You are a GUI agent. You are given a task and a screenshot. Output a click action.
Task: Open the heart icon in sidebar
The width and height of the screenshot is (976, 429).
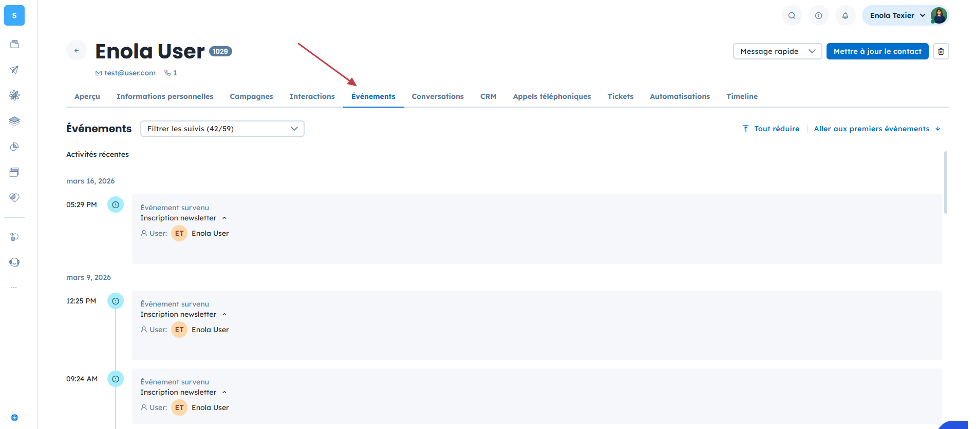pyautogui.click(x=14, y=197)
